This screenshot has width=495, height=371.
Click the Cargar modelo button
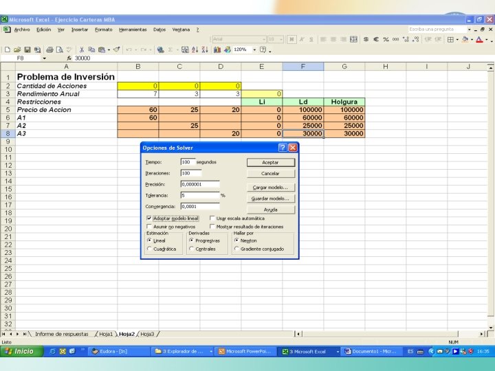pyautogui.click(x=271, y=188)
